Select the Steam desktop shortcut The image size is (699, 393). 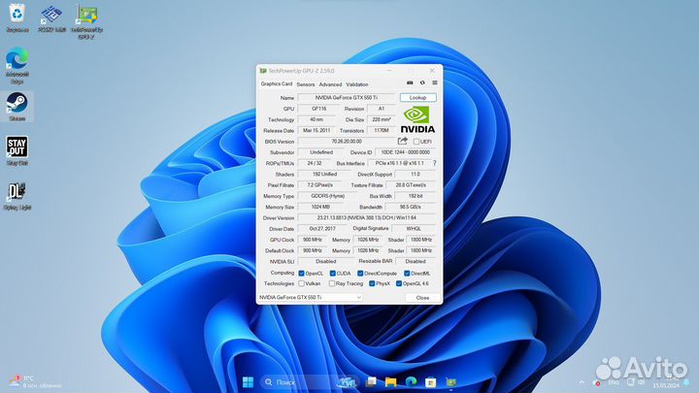[x=17, y=107]
